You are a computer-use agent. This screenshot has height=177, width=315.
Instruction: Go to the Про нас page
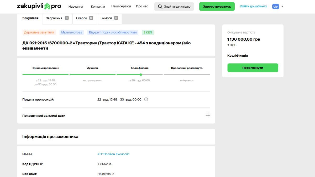(142, 6)
